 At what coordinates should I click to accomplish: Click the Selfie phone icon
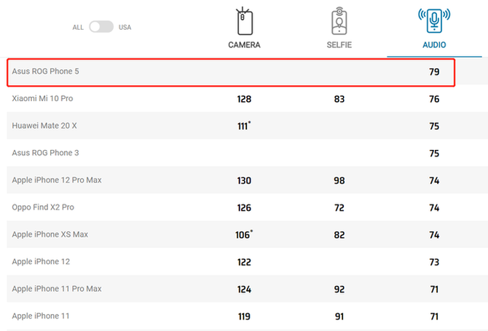(339, 21)
